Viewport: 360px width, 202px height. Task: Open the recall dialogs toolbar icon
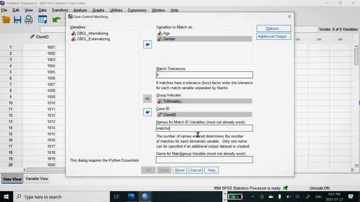tap(43, 20)
